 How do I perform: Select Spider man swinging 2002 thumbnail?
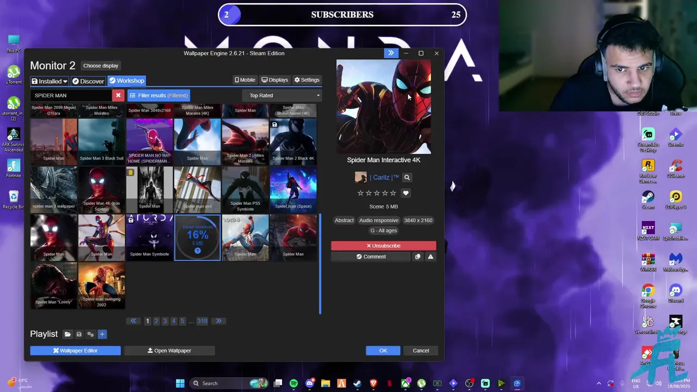(101, 285)
